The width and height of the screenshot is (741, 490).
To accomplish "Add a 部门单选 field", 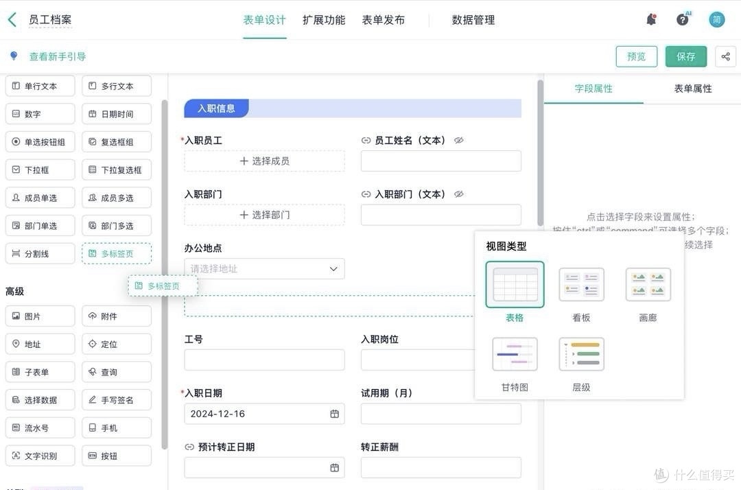I will (x=40, y=225).
